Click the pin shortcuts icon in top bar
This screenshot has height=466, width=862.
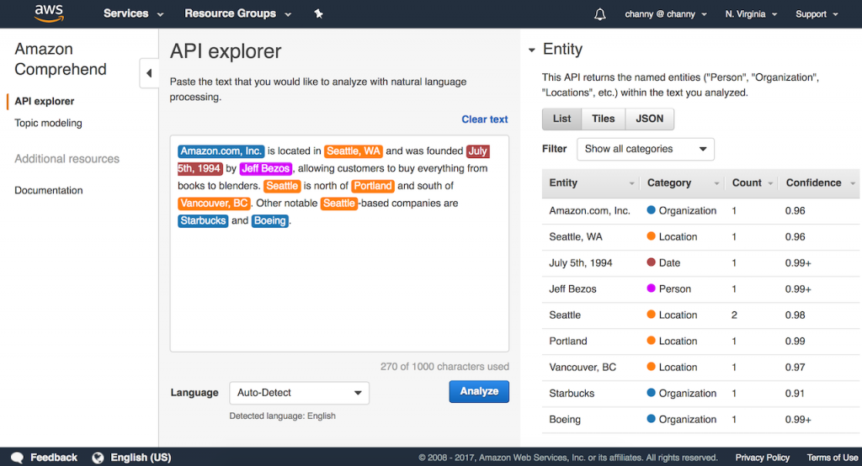(318, 13)
